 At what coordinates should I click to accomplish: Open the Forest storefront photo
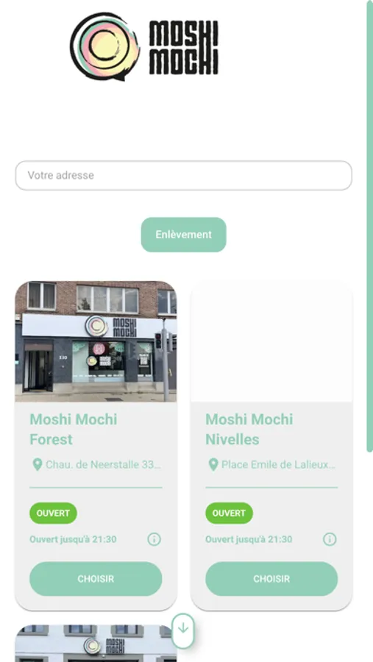click(x=96, y=341)
